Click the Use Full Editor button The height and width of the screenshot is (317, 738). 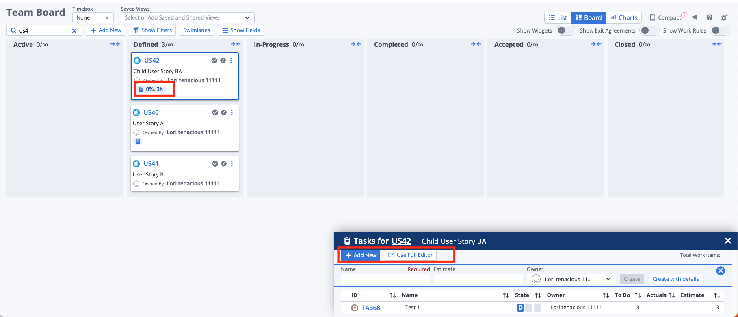[x=410, y=255]
